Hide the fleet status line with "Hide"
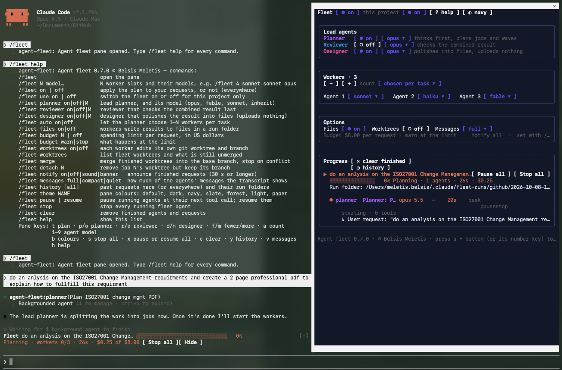The image size is (562, 370). pyautogui.click(x=190, y=342)
